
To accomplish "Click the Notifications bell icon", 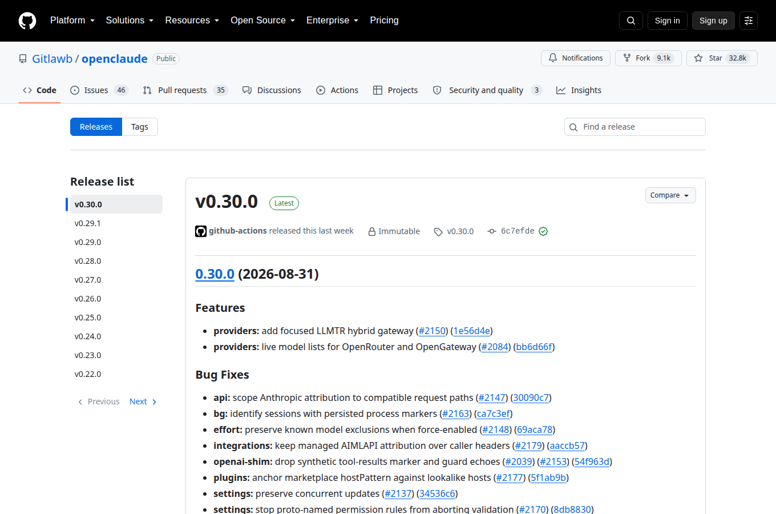I will point(553,58).
